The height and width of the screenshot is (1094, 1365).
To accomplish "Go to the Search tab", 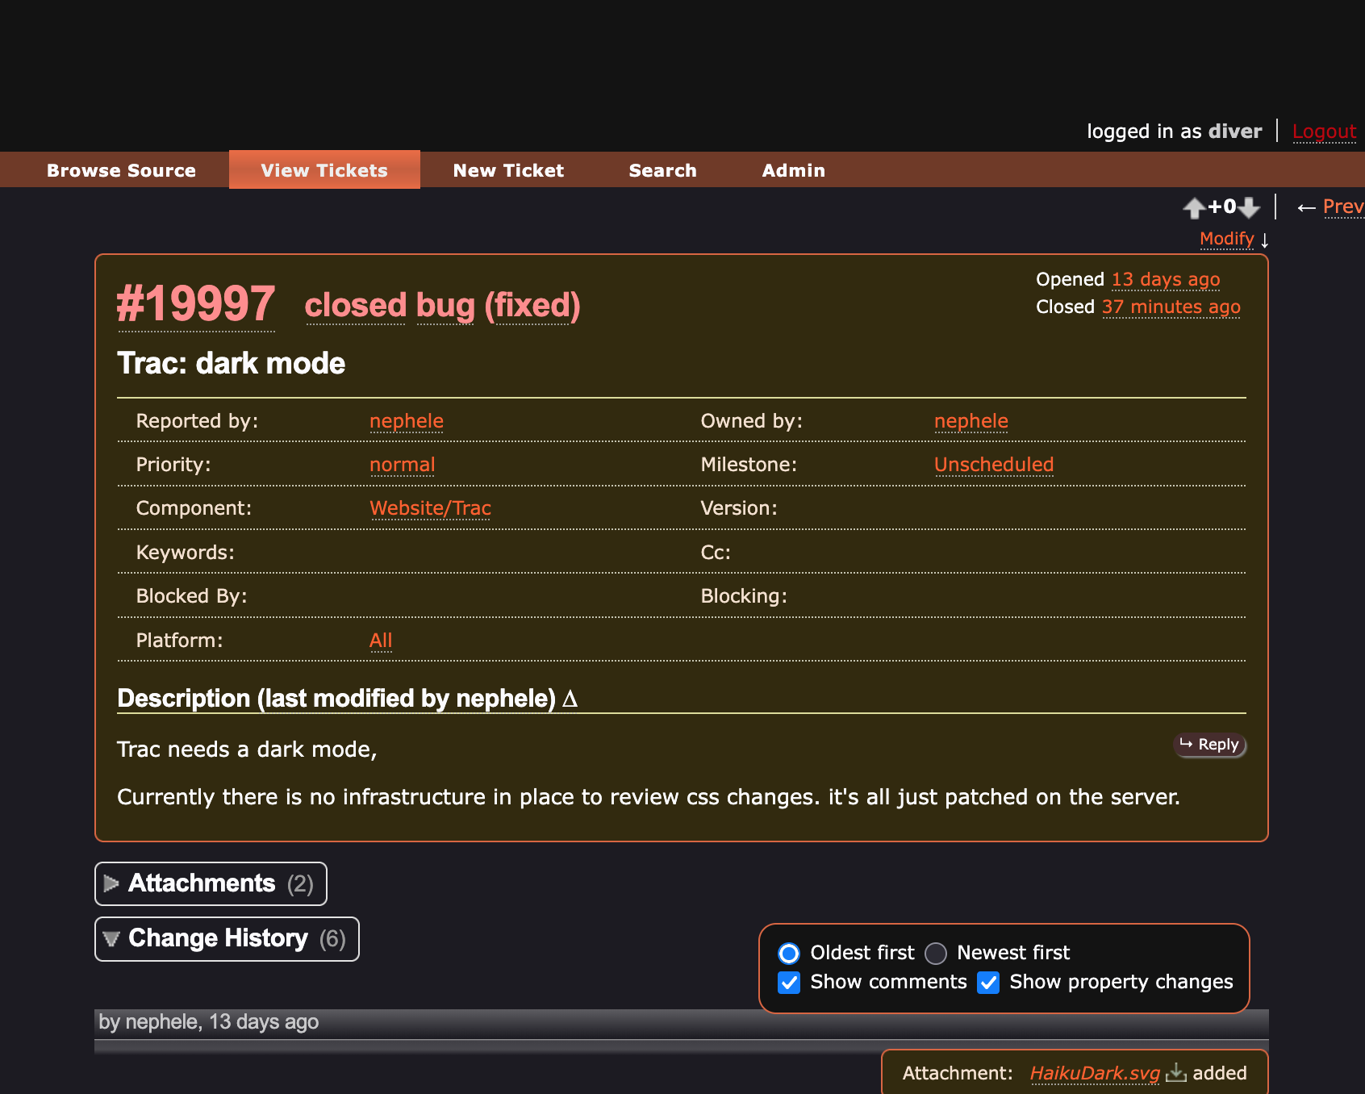I will click(x=662, y=170).
